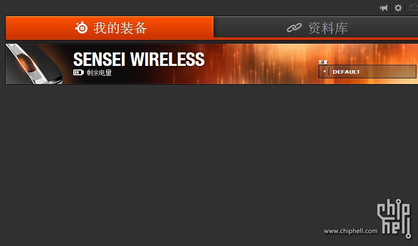
Task: Click the SteelSeries logo on 我的装备 tab
Action: 81,28
